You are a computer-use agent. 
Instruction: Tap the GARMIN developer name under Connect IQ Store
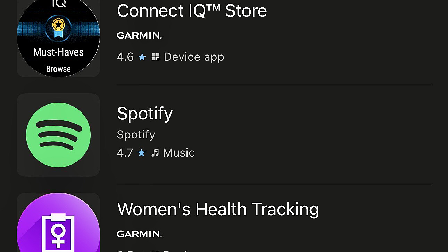pyautogui.click(x=139, y=35)
